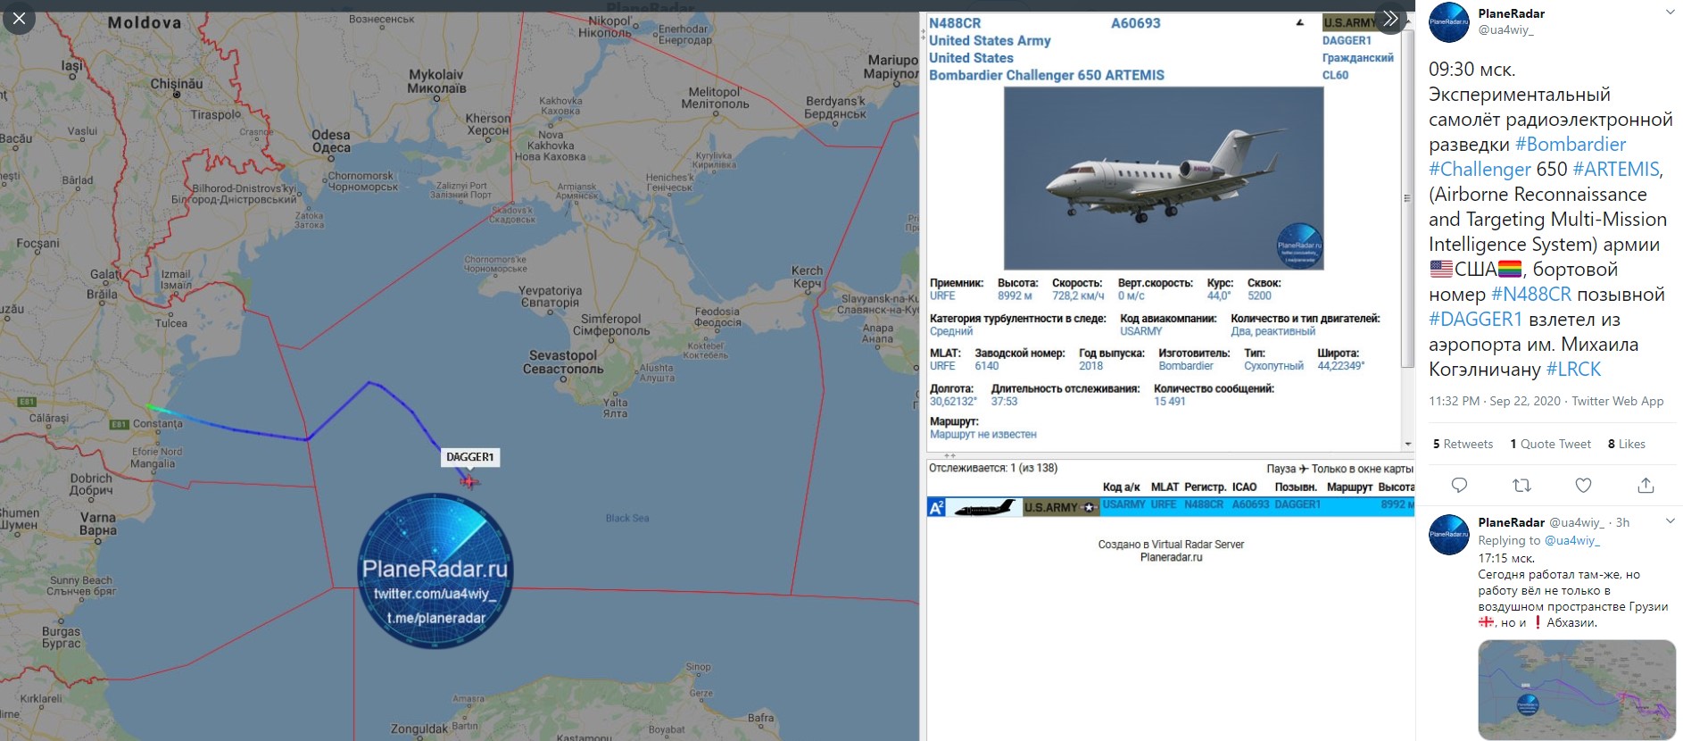The width and height of the screenshot is (1683, 741).
Task: Like the main tweet with the heart icon
Action: coord(1583,485)
